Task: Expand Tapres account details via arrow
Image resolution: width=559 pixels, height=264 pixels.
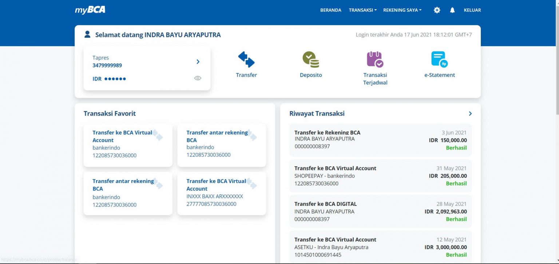Action: tap(198, 62)
